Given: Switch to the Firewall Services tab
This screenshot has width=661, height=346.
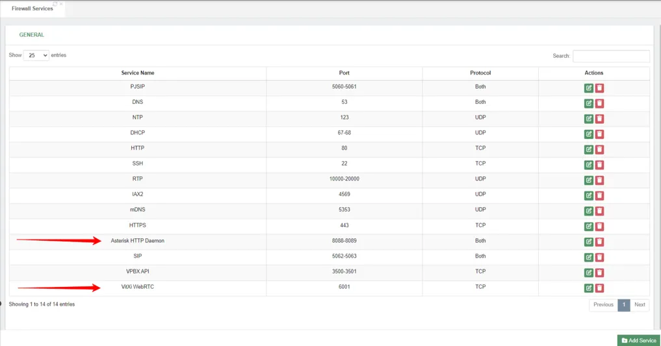Looking at the screenshot, I should tap(32, 8).
